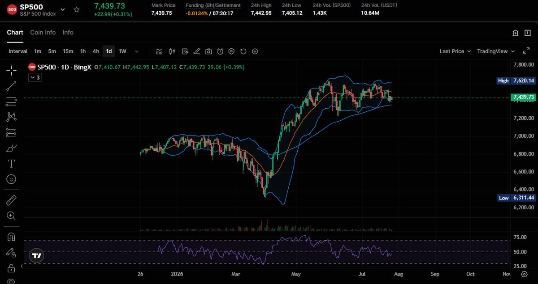The height and width of the screenshot is (284, 538).
Task: Click the current price tag 7,439.73 on axis
Action: 523,97
